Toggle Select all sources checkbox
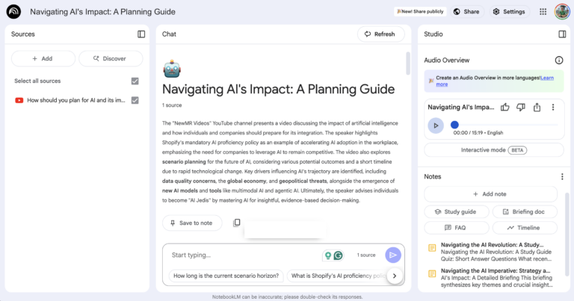 135,81
